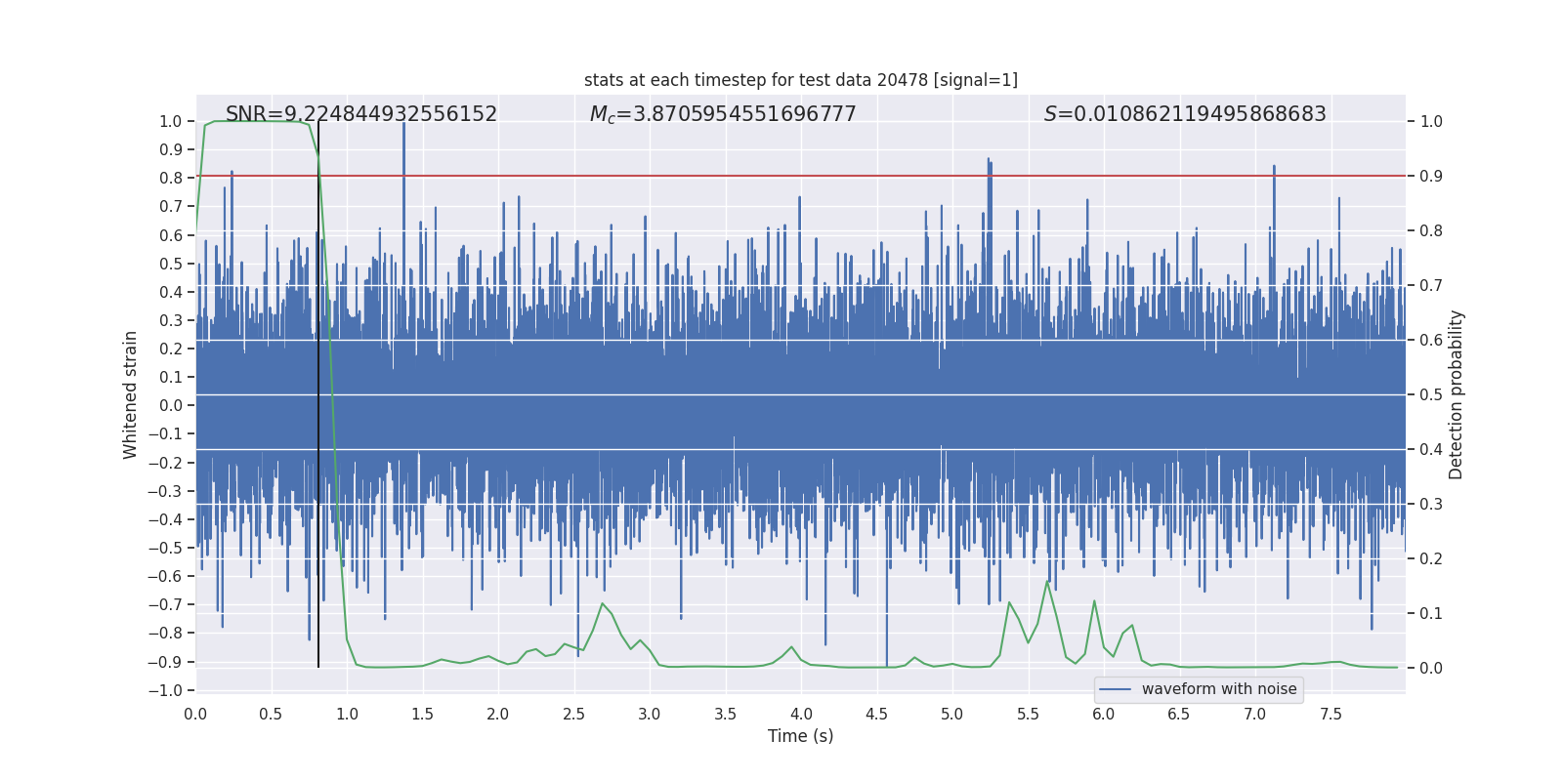The height and width of the screenshot is (781, 1563).
Task: Click the "waveform with noise" legend label
Action: click(1218, 689)
